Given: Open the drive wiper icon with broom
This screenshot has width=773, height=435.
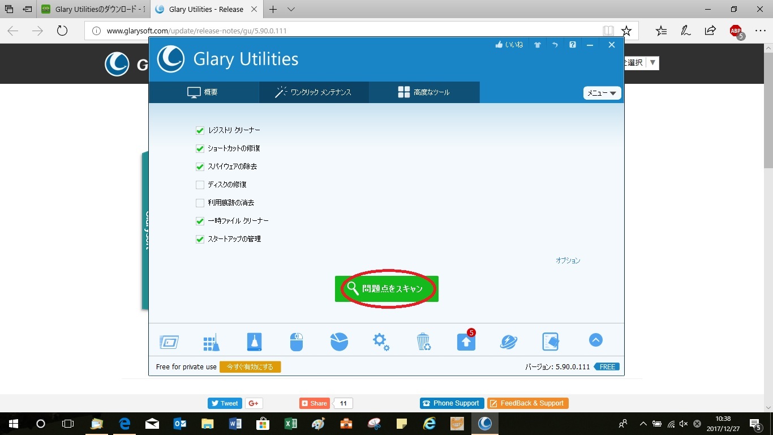Looking at the screenshot, I should (254, 342).
